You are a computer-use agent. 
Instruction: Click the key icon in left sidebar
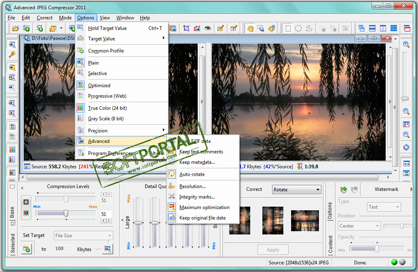(12, 55)
